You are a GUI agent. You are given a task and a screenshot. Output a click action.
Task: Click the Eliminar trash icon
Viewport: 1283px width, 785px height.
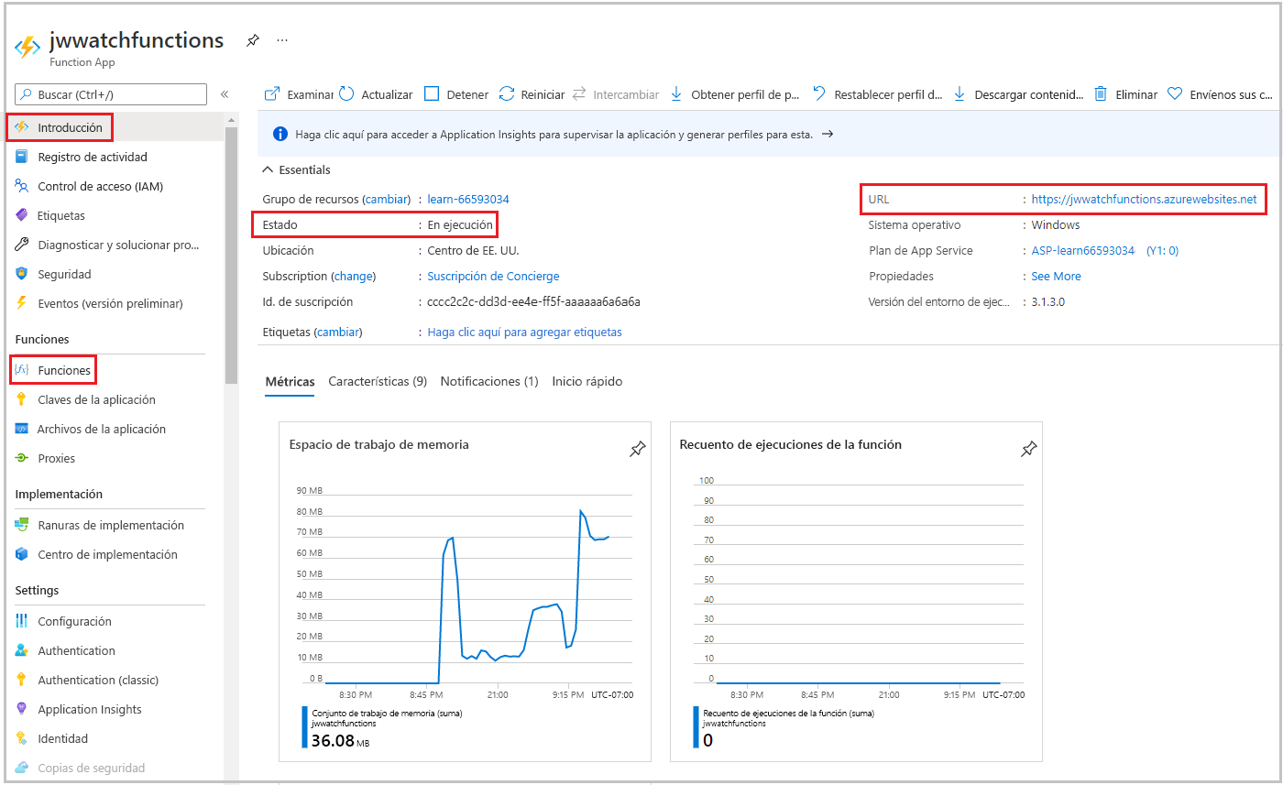(1102, 94)
